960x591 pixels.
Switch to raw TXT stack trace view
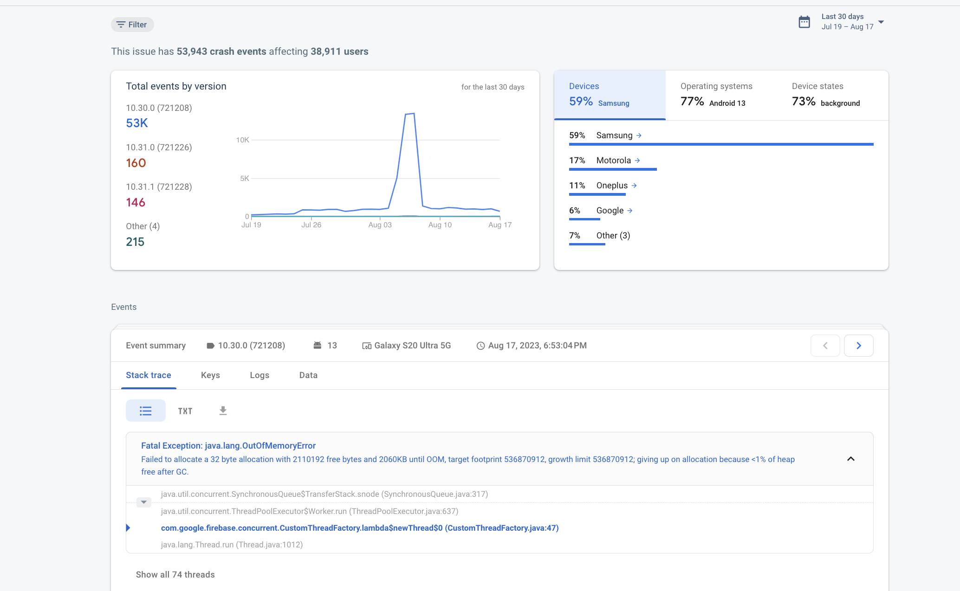tap(185, 411)
